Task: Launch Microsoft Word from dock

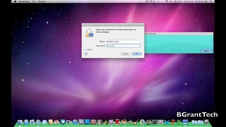Action: (167, 122)
